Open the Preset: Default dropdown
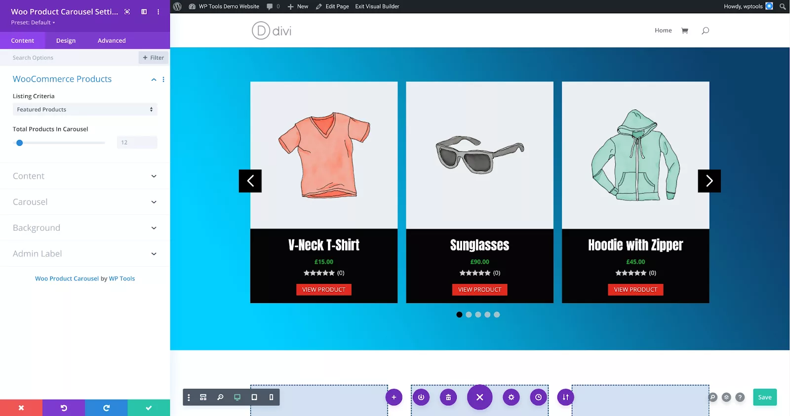This screenshot has height=416, width=790. point(33,23)
